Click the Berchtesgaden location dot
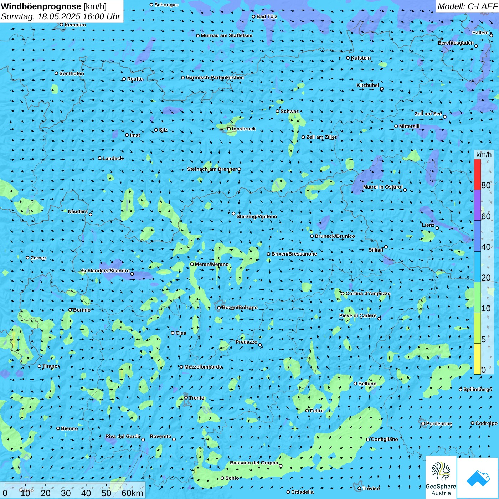This screenshot has width=499, height=499. coord(476,46)
